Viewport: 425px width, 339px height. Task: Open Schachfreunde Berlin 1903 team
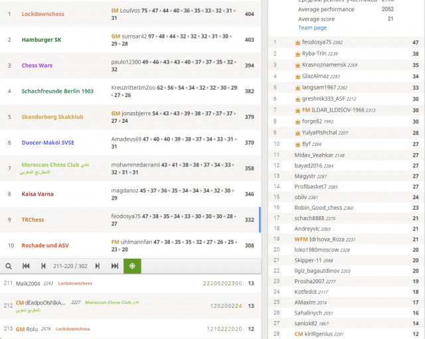point(58,91)
